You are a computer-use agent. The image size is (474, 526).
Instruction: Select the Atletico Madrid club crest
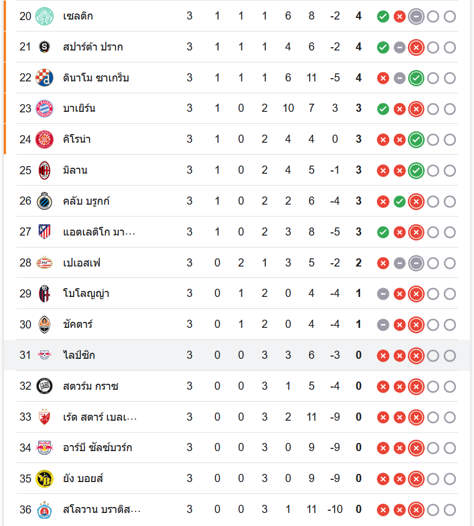(44, 232)
